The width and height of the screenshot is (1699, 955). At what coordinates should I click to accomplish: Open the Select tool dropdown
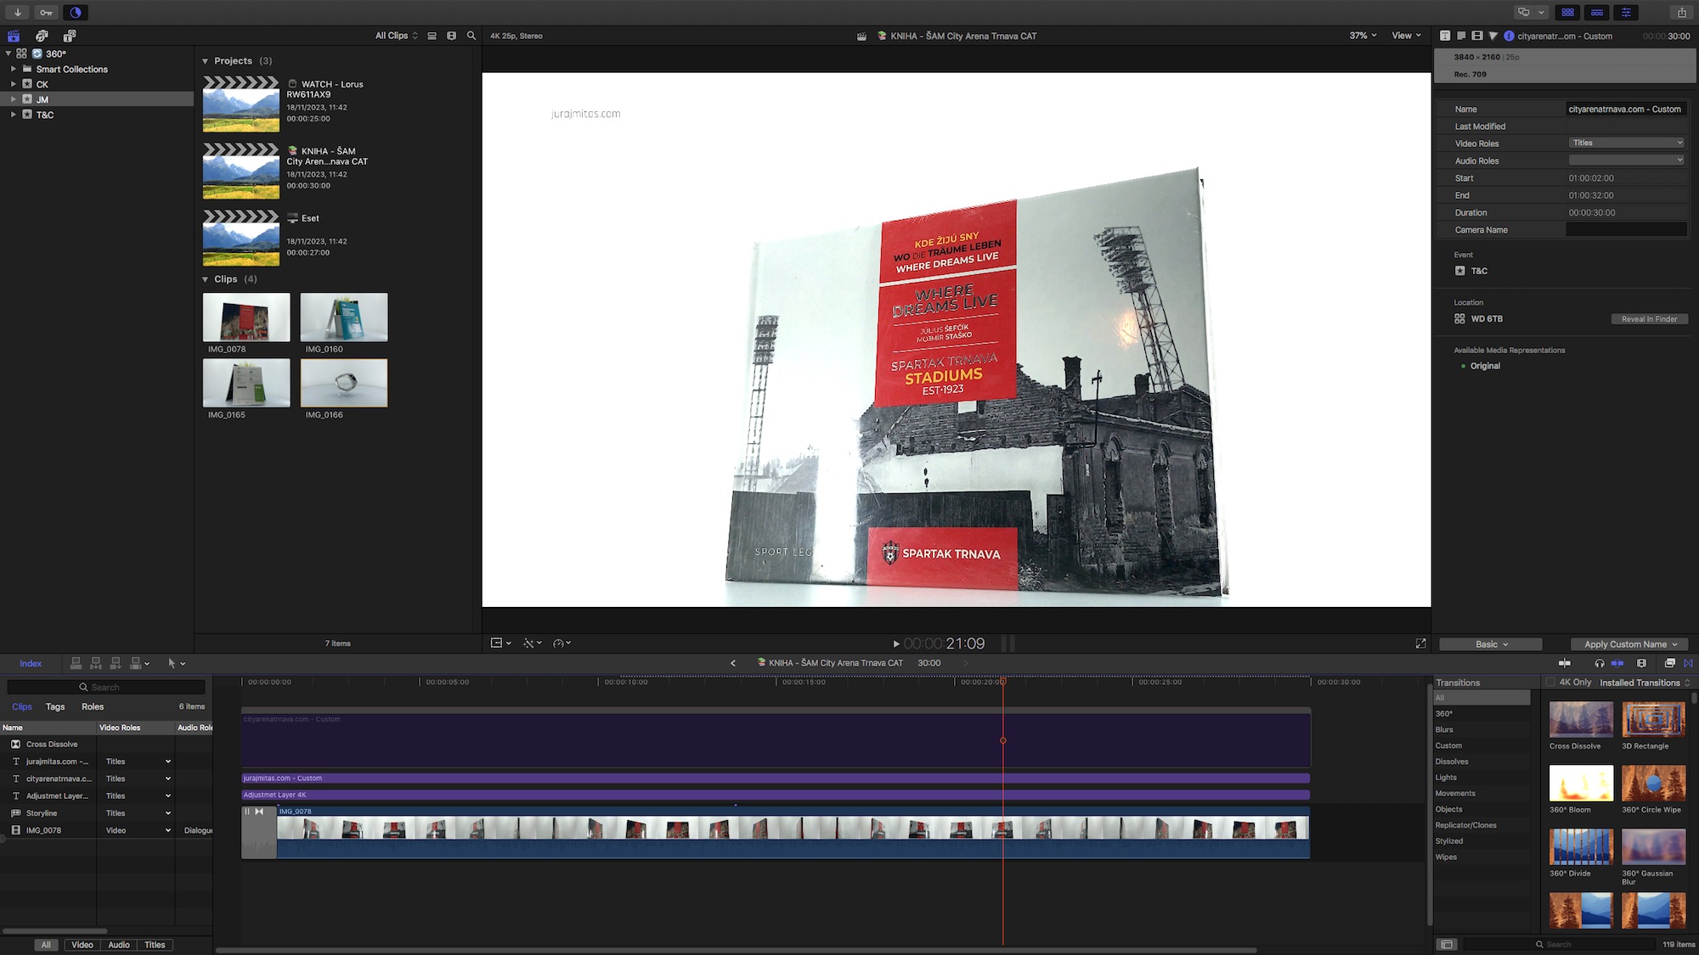click(x=177, y=663)
